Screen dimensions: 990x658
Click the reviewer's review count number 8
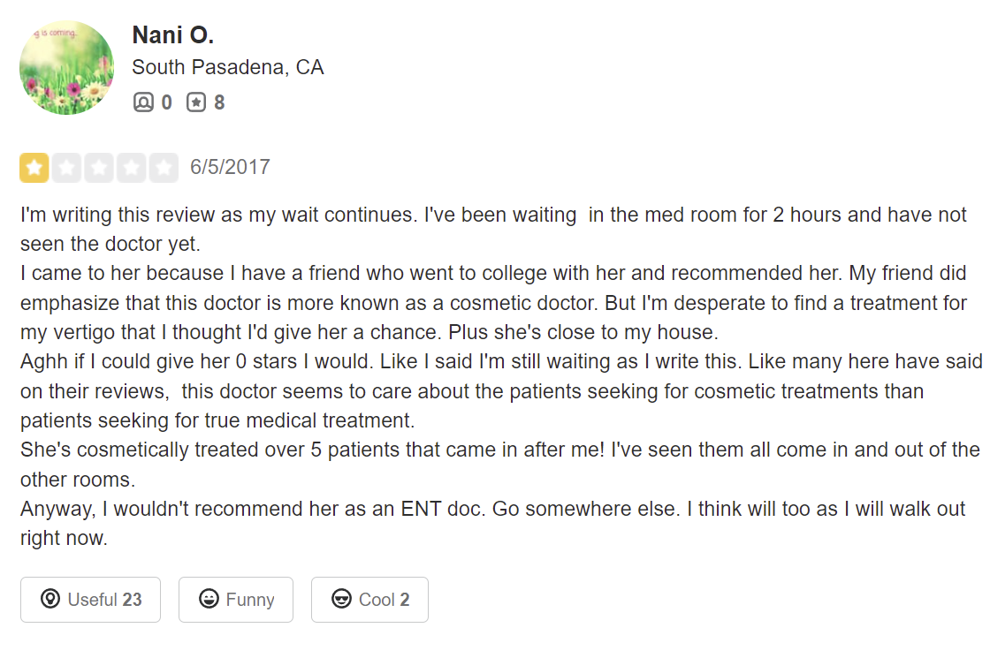[x=219, y=102]
